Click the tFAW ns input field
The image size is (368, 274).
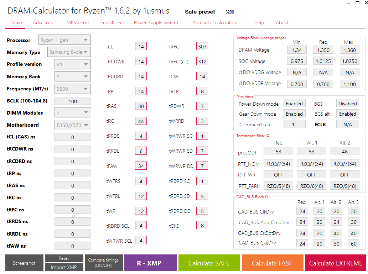click(73, 246)
